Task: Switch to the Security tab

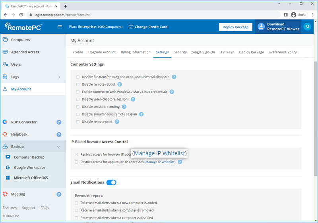Action: coord(180,52)
